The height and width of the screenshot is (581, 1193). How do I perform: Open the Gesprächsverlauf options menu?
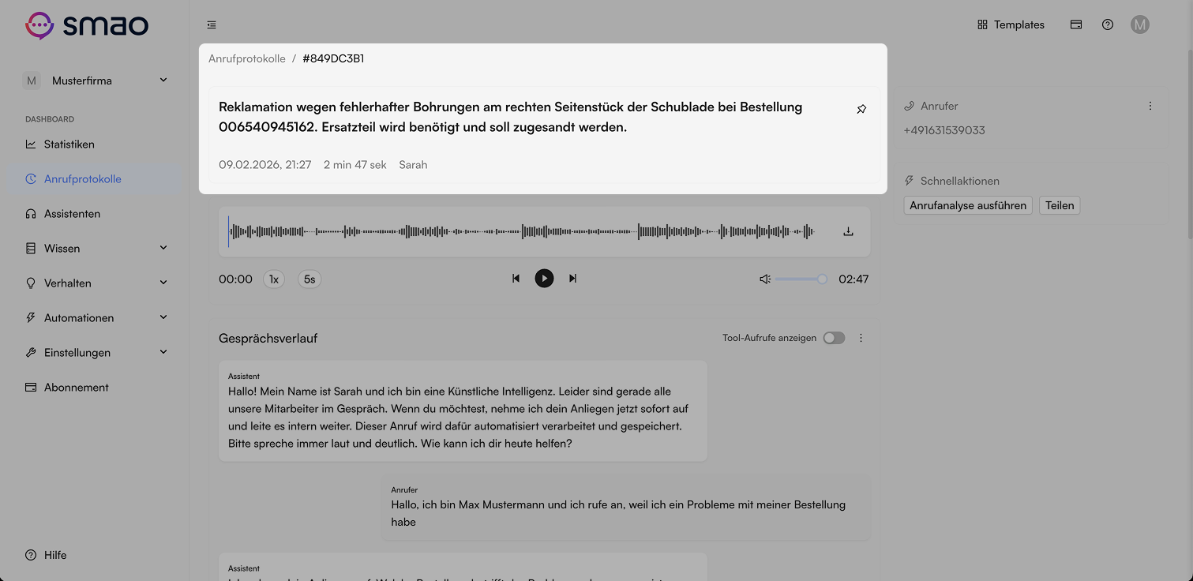(x=861, y=338)
